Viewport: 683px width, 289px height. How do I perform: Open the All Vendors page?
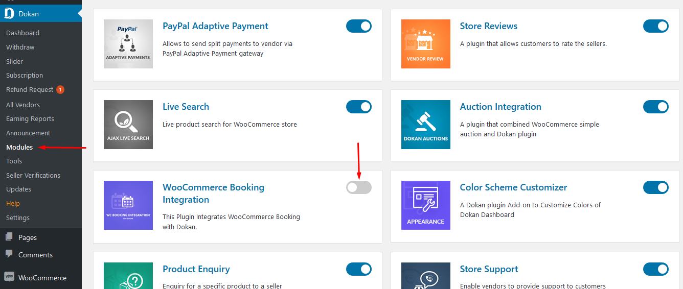[x=23, y=105]
